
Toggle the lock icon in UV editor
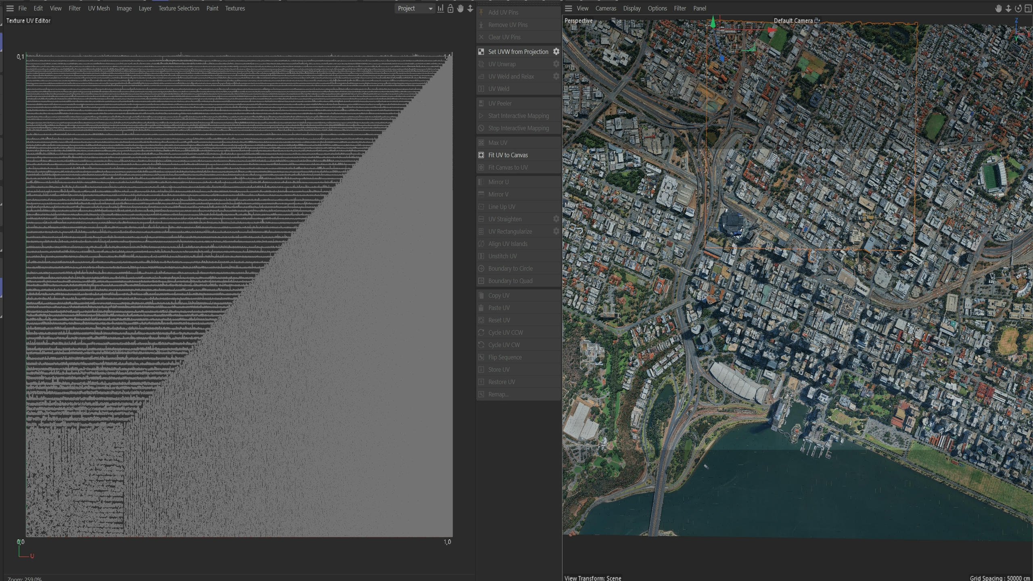[450, 8]
